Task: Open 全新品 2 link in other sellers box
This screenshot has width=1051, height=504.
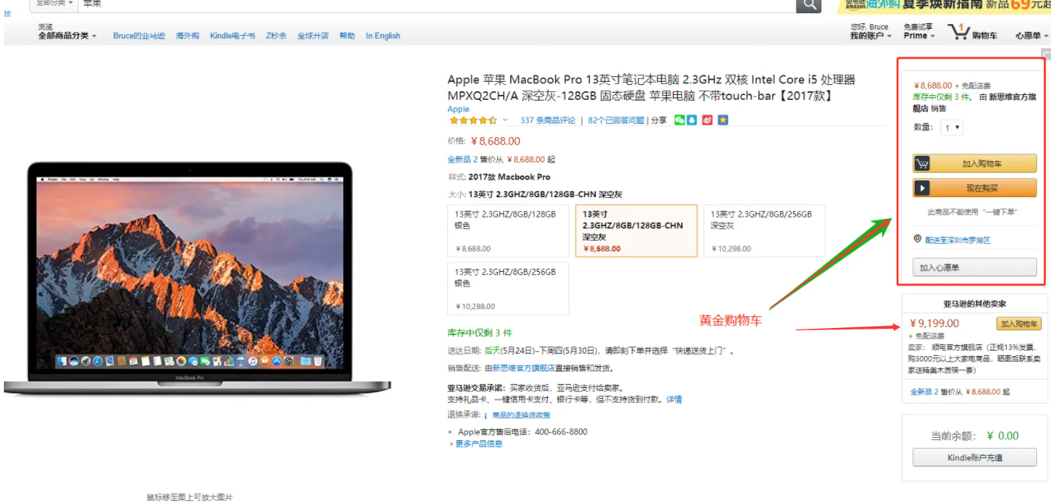Action: coord(925,392)
